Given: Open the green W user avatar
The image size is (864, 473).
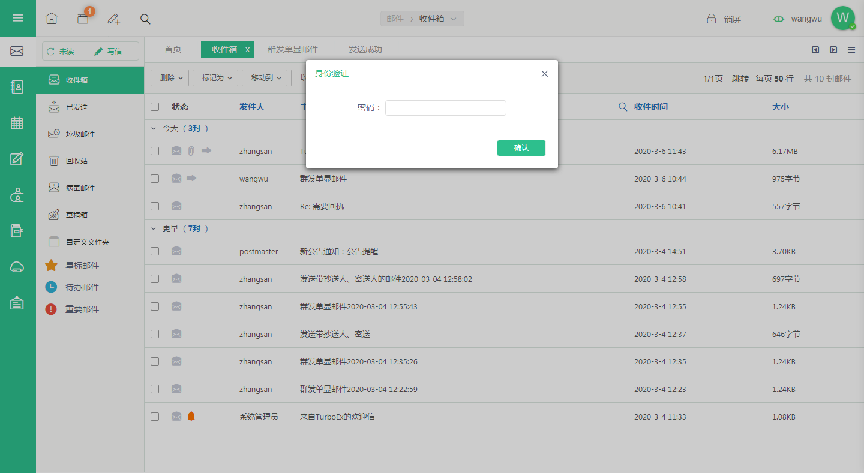Looking at the screenshot, I should point(843,18).
